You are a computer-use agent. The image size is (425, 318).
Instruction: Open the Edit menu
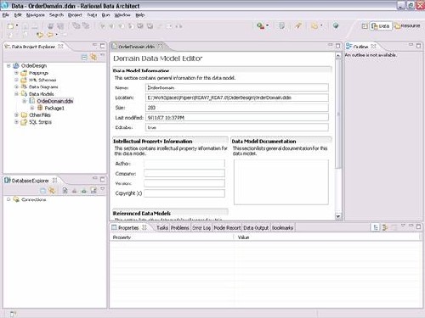(18, 15)
